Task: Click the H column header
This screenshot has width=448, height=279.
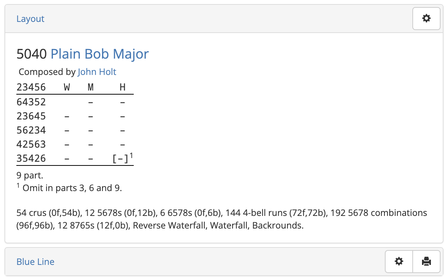Action: [x=123, y=87]
